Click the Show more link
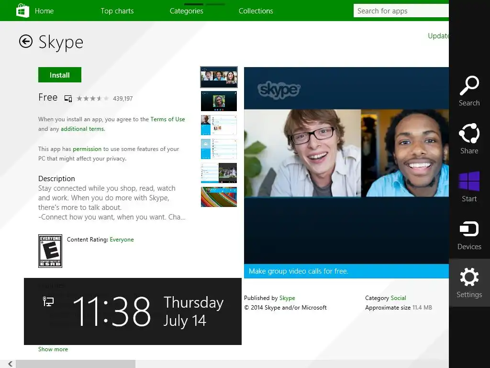 (53, 349)
